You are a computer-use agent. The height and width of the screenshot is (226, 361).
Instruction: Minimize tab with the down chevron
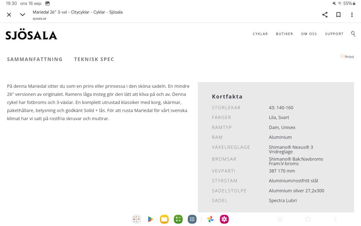point(22,15)
